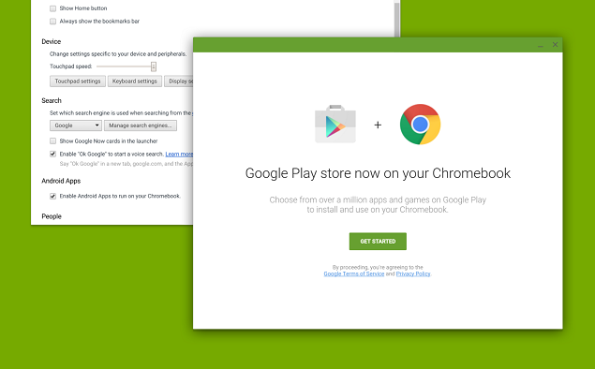Uncheck Enable Ok Google voice search
595x369 pixels.
52,154
